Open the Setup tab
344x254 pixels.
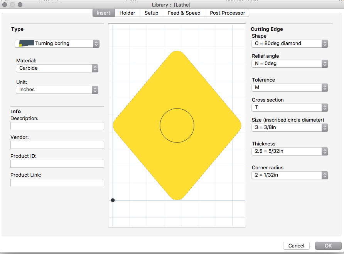(152, 13)
